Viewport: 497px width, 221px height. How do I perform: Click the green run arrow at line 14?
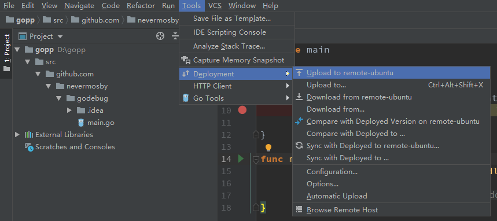tap(241, 159)
